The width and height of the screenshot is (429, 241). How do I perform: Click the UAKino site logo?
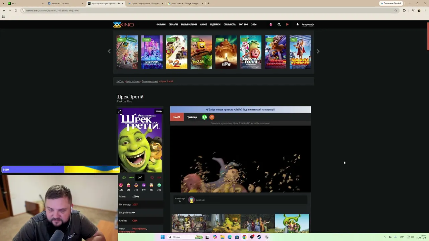[x=123, y=24]
